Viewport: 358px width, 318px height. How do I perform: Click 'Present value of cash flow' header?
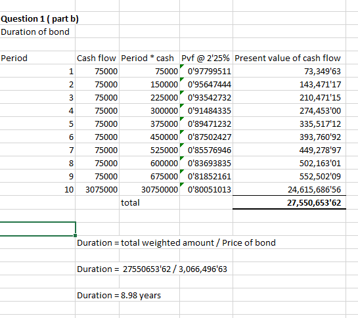289,58
